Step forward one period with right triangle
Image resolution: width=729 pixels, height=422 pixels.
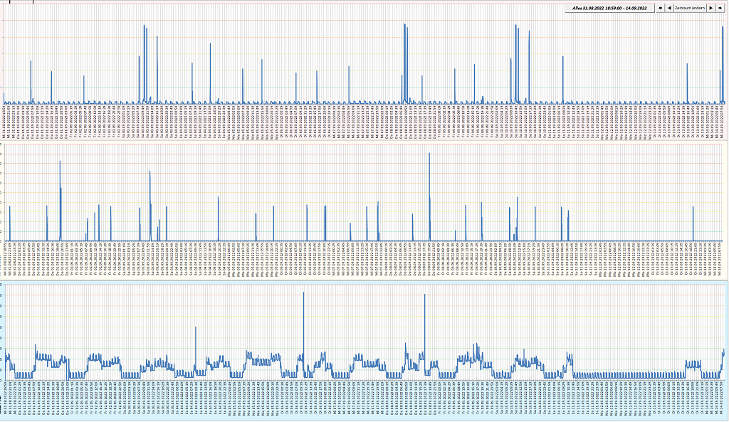pyautogui.click(x=711, y=8)
